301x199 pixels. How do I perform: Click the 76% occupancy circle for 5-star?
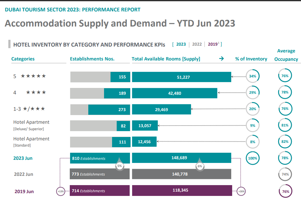285,76
